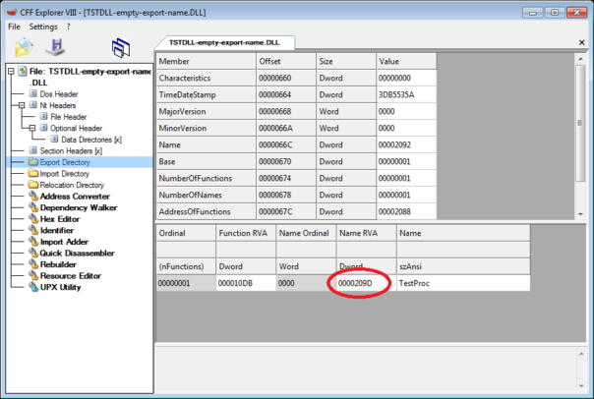This screenshot has width=594, height=399.
Task: Select TimeDateStamp value 3DB5535A
Action: tap(406, 94)
